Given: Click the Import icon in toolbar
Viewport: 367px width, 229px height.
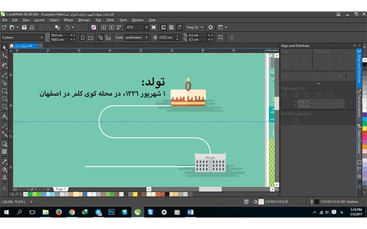Looking at the screenshot, I should click(x=103, y=27).
